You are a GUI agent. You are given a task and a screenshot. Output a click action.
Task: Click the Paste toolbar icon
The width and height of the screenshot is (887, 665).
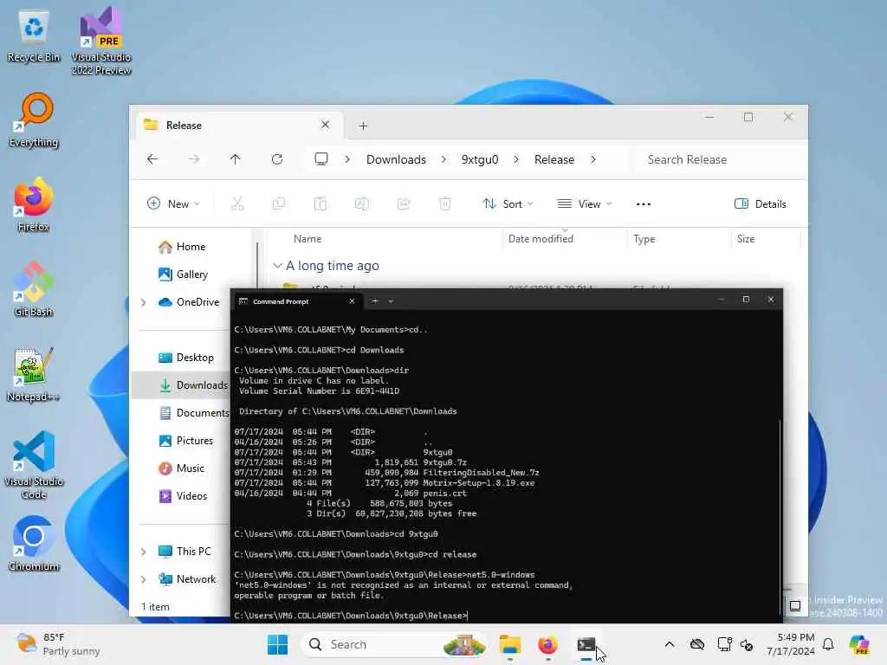[x=320, y=203]
